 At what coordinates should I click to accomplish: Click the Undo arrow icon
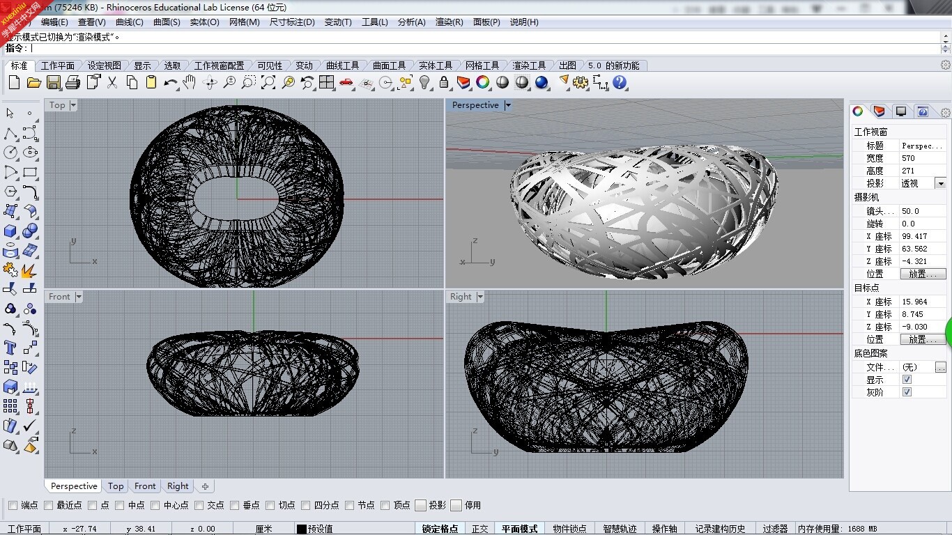click(x=171, y=82)
